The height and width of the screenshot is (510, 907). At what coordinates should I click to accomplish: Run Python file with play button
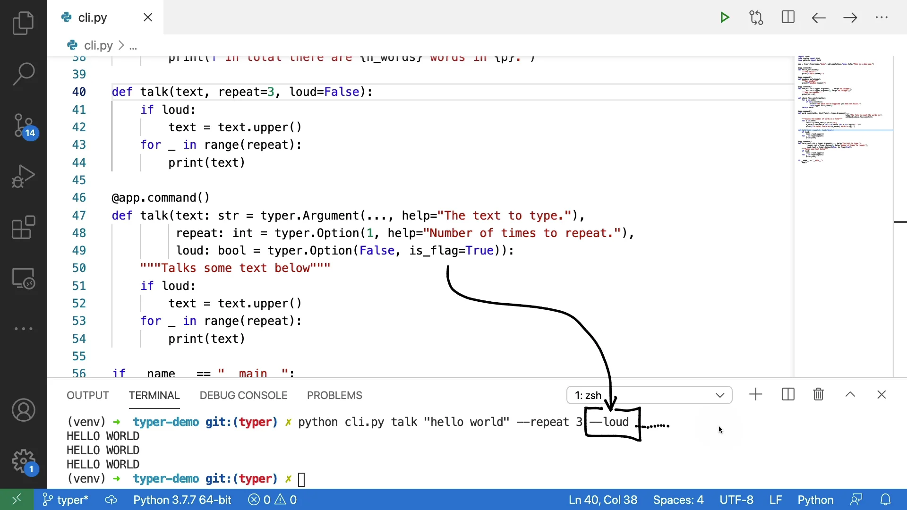point(725,18)
